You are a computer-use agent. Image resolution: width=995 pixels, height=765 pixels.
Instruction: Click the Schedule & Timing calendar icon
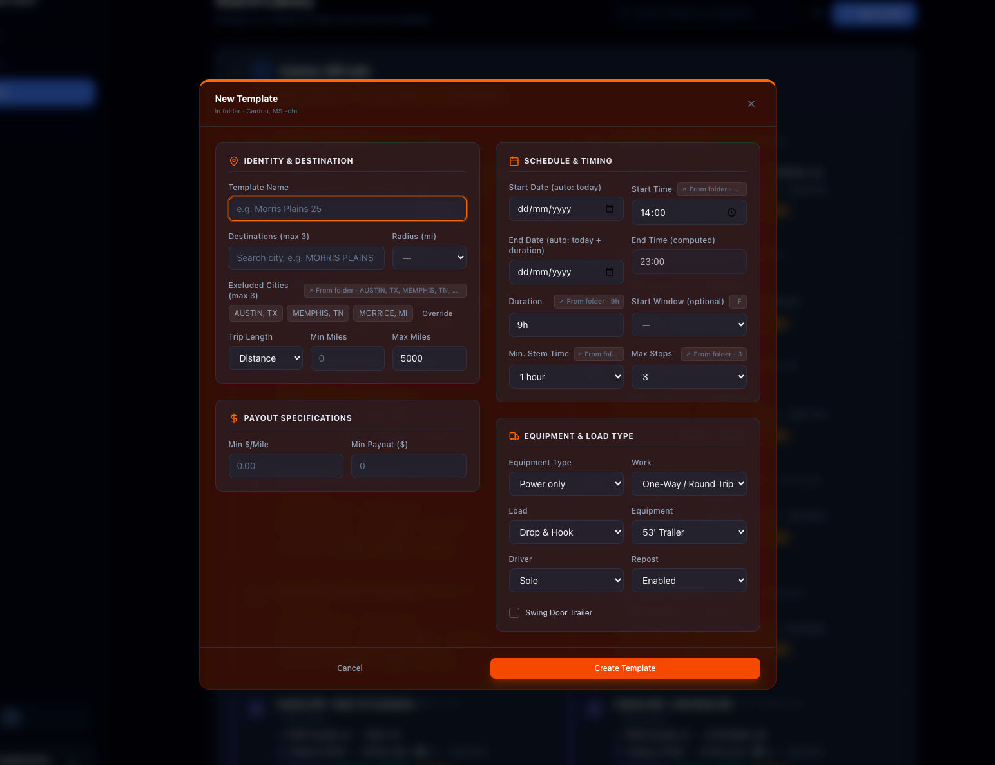click(514, 161)
